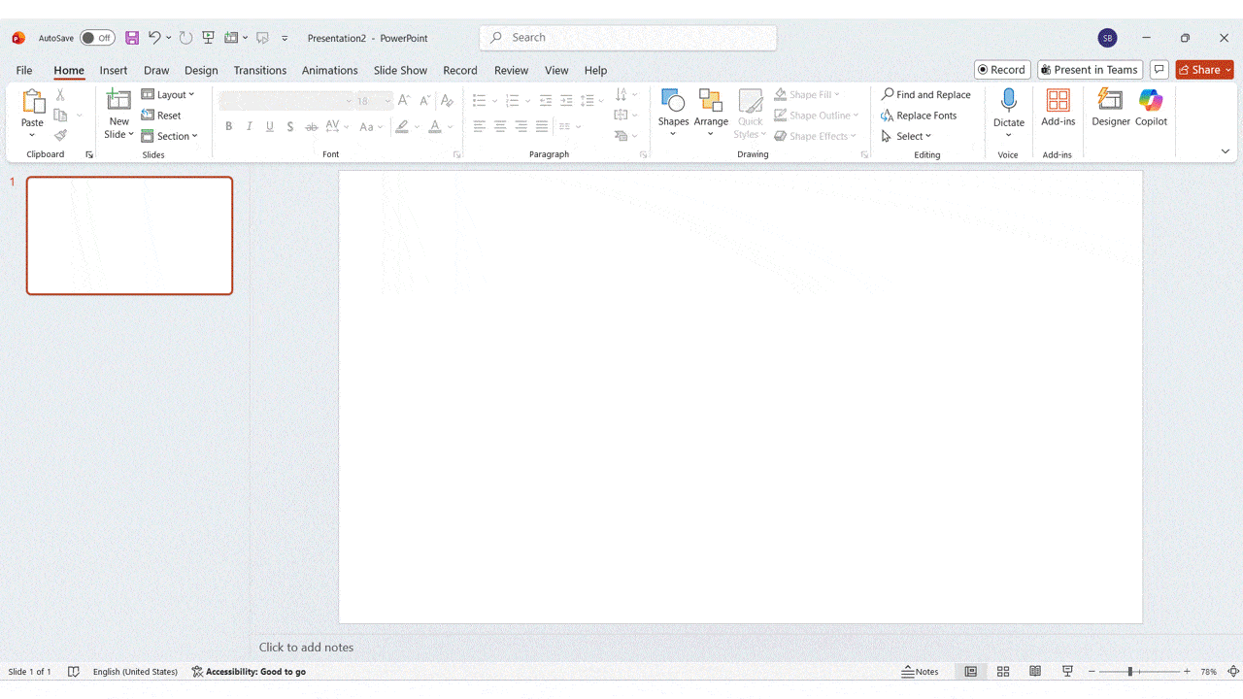The width and height of the screenshot is (1243, 699).
Task: Toggle Bold formatting
Action: pos(228,126)
